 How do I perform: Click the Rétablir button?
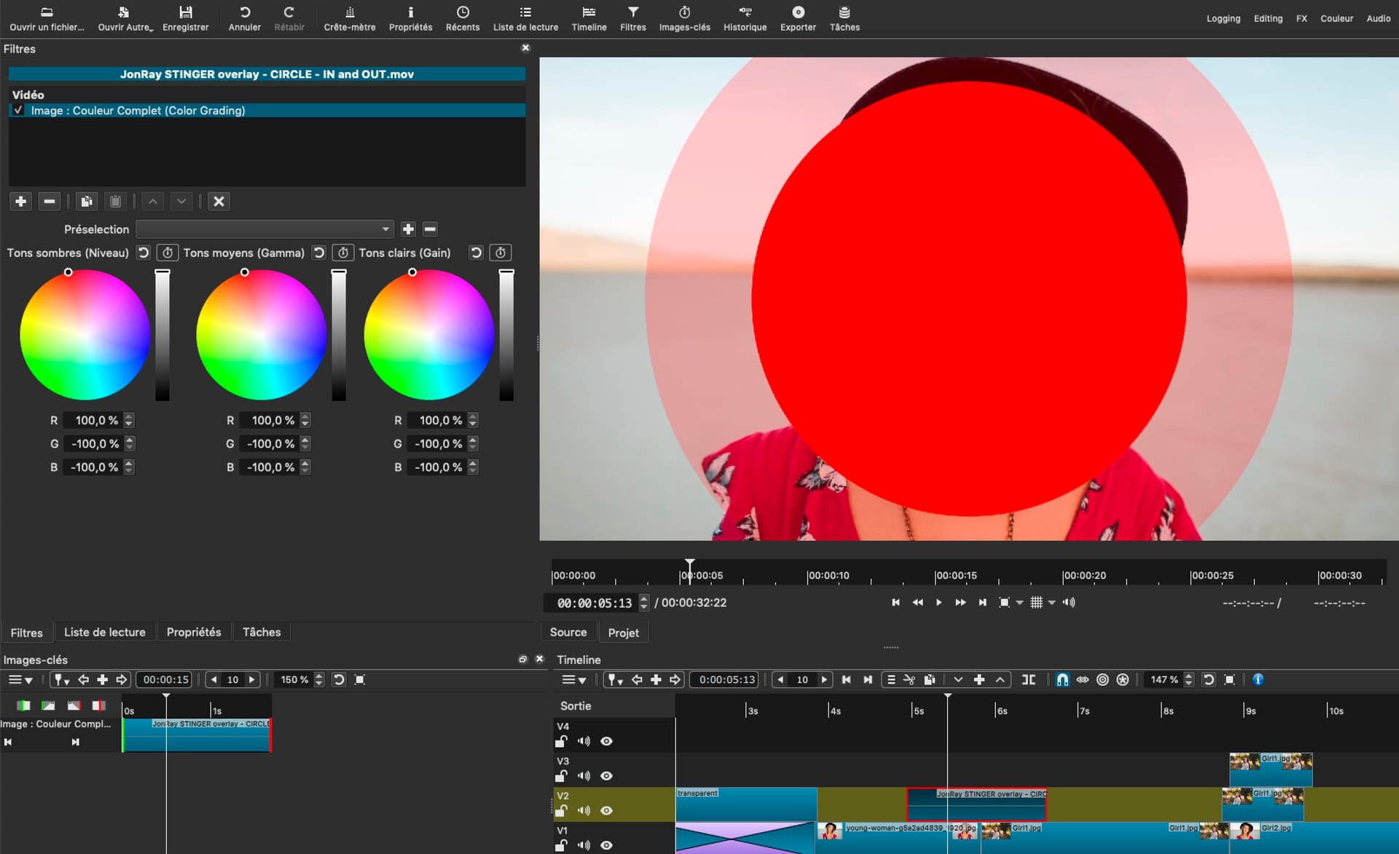[289, 18]
